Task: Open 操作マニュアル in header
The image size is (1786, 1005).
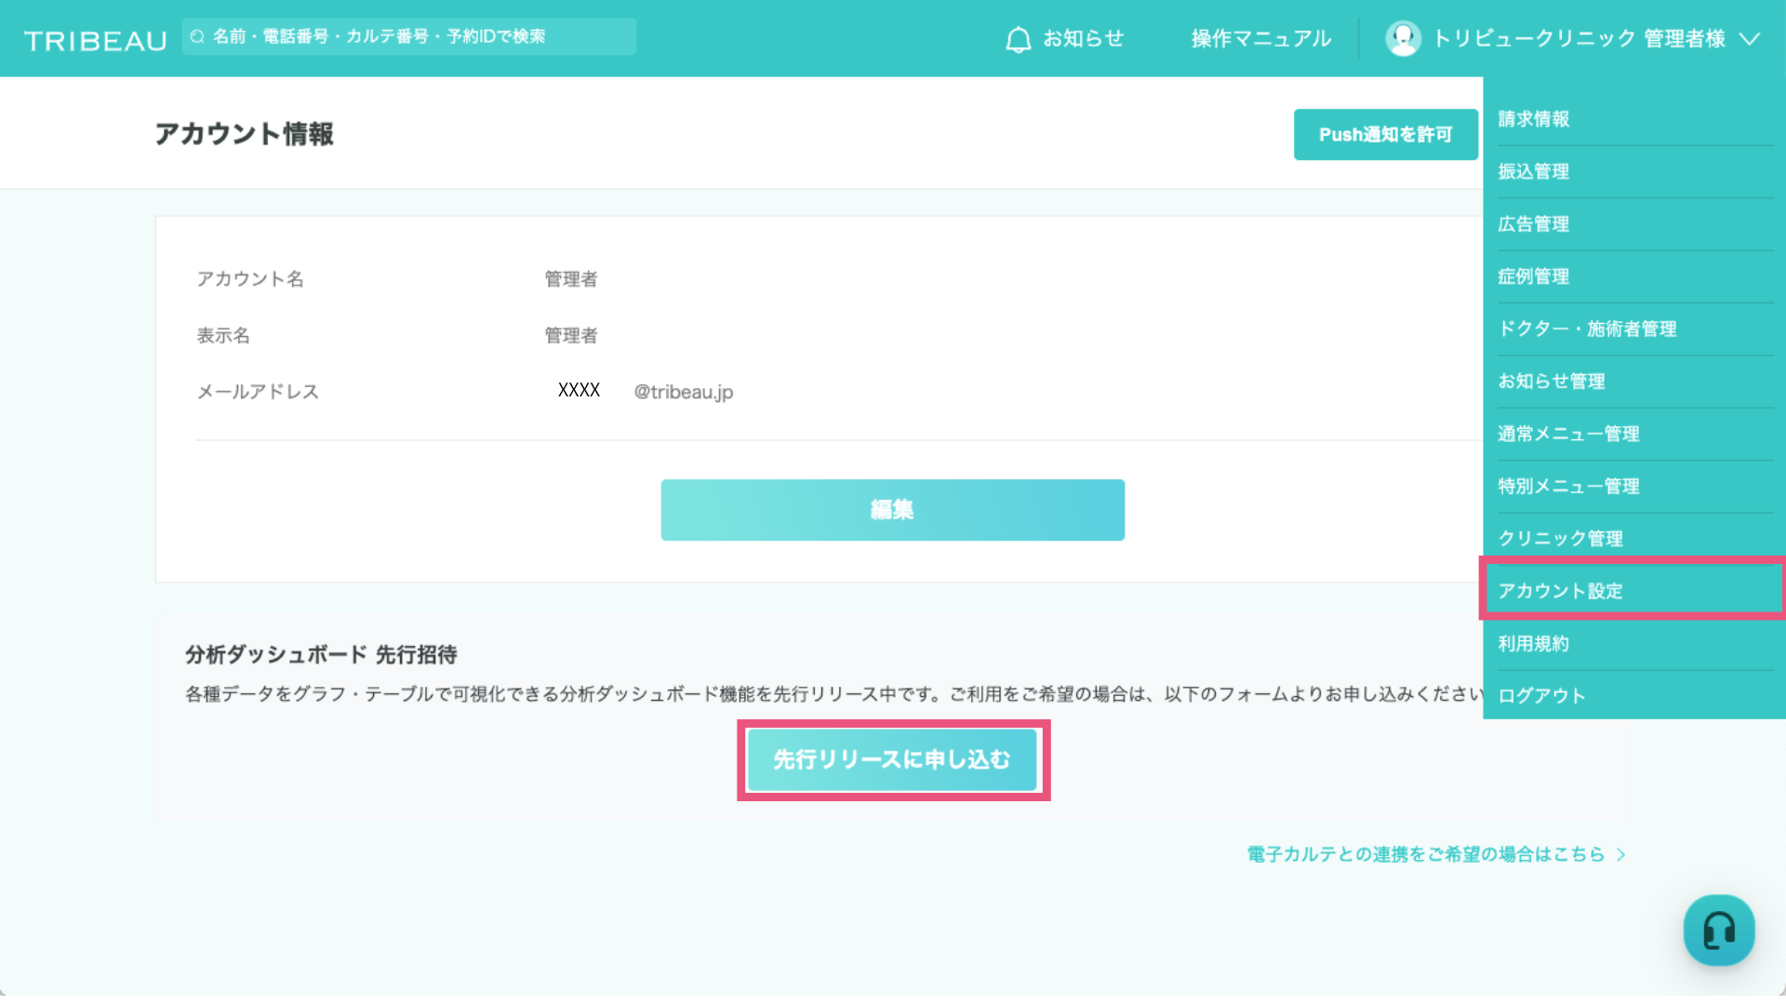Action: pyautogui.click(x=1260, y=39)
